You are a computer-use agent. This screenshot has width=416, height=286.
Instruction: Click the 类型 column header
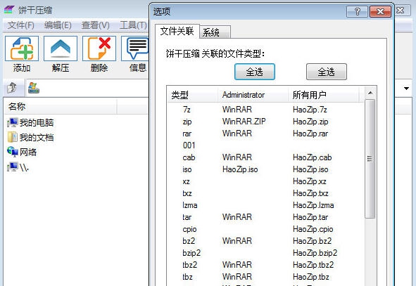(x=193, y=95)
